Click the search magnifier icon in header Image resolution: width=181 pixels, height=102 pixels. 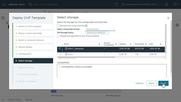[x=30, y=5]
